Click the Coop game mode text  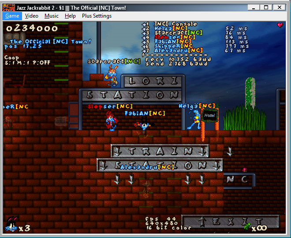(11, 57)
